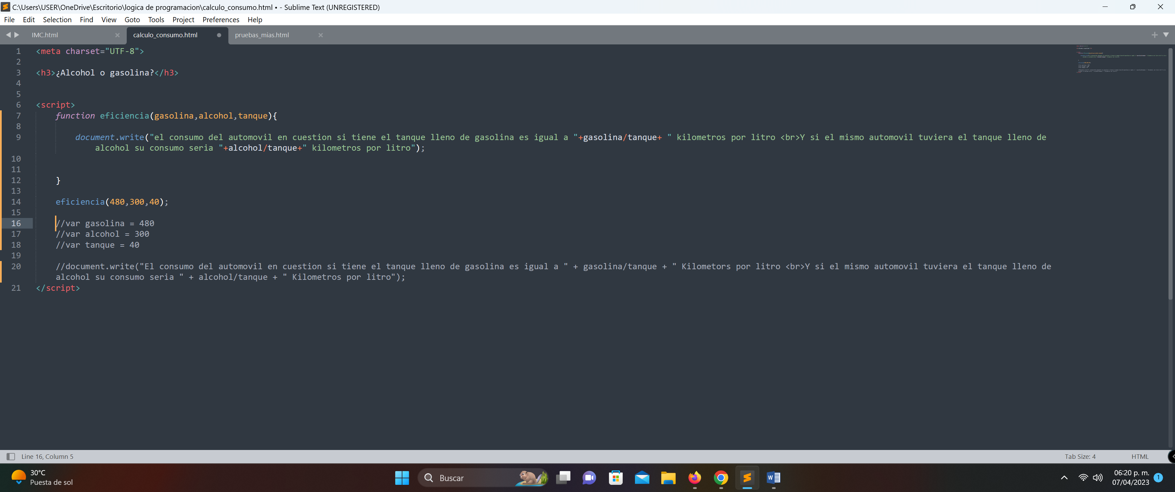Click the vertical editor scrollbar

pyautogui.click(x=1171, y=174)
